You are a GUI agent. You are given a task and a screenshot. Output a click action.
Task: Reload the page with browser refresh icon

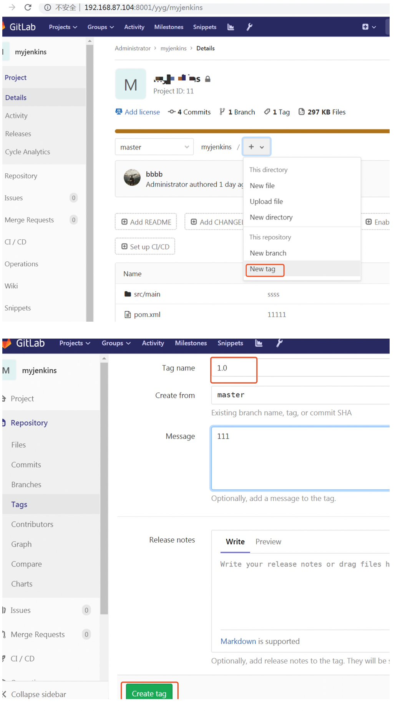(x=28, y=7)
